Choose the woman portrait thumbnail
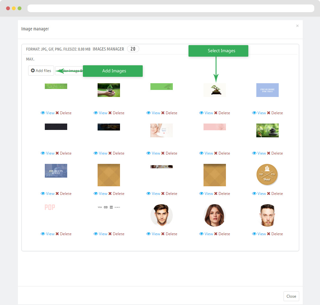This screenshot has height=305, width=320. (x=214, y=215)
